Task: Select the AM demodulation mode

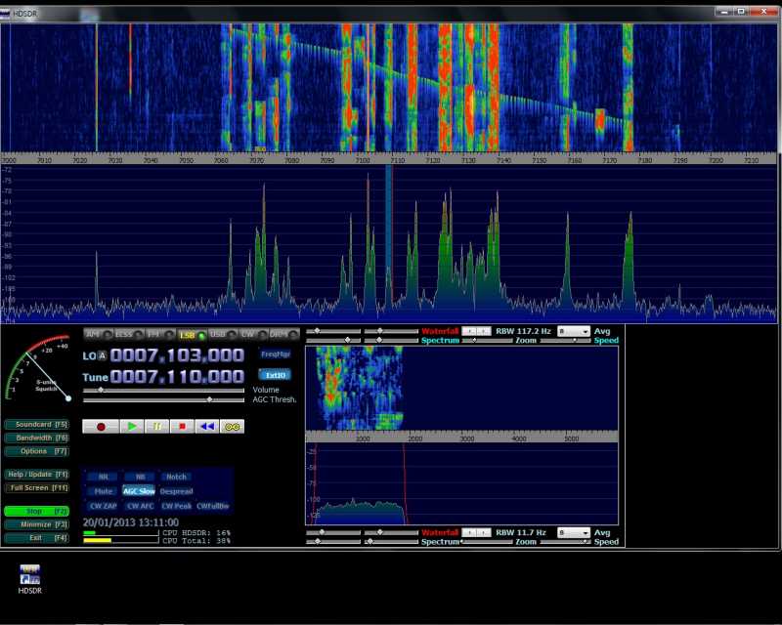Action: [x=94, y=335]
